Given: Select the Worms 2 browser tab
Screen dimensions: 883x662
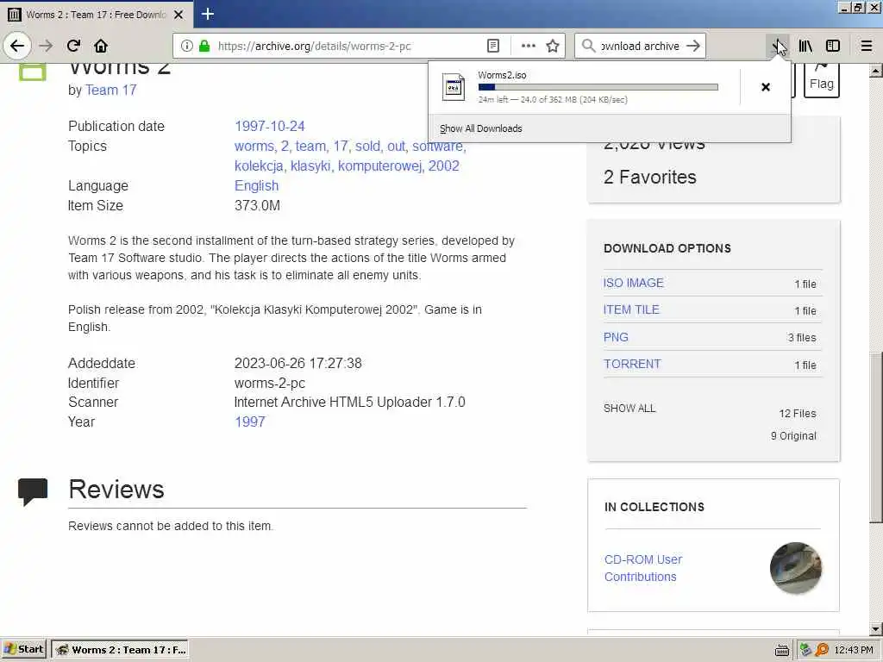Looking at the screenshot, I should pos(97,15).
